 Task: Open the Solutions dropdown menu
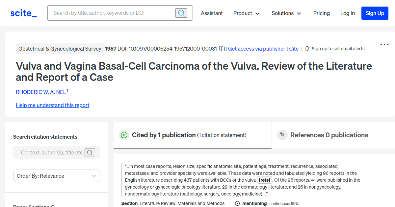286,13
